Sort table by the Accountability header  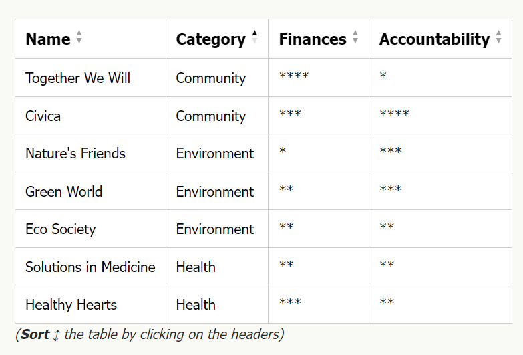click(434, 39)
